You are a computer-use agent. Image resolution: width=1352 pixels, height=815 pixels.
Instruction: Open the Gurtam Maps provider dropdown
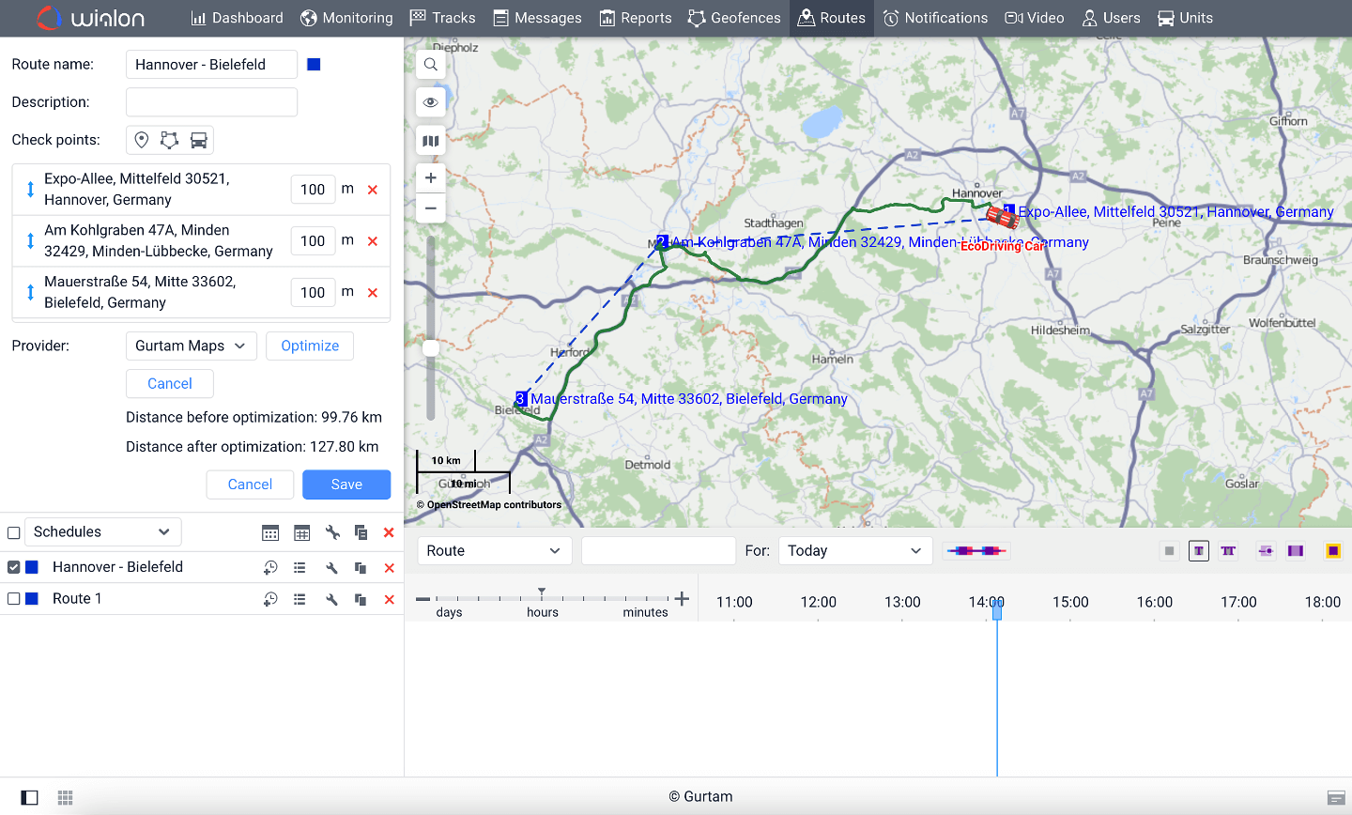pyautogui.click(x=191, y=346)
